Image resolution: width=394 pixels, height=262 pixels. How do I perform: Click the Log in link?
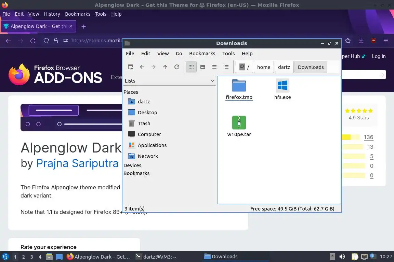pos(379,56)
